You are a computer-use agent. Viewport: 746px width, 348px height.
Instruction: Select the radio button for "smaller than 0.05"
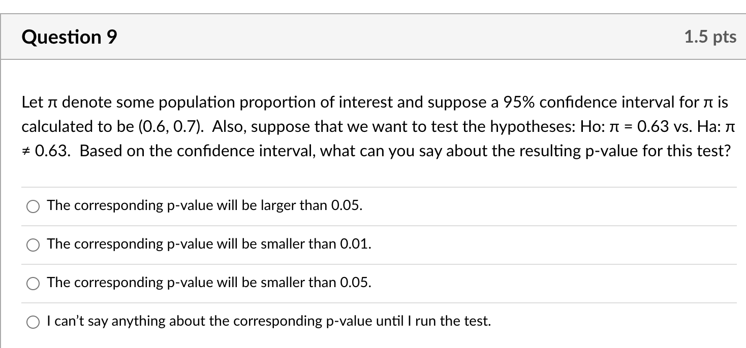click(33, 283)
